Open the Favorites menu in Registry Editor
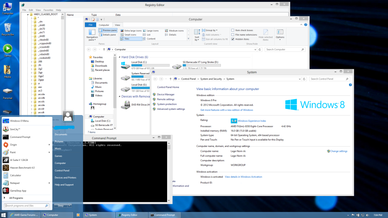The height and width of the screenshot is (218, 388). point(48,10)
